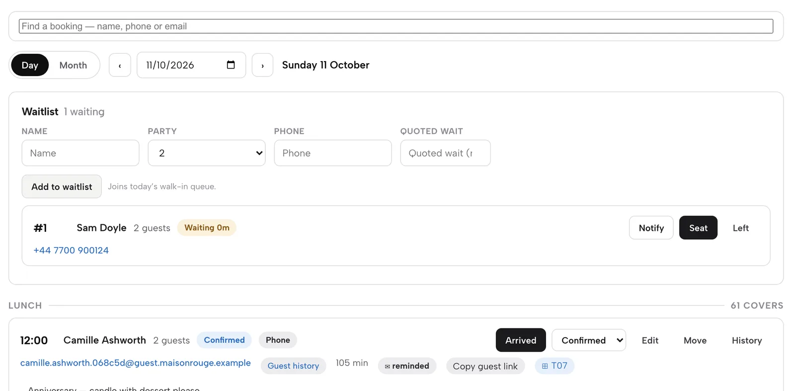Screen dimensions: 795x391
Task: Focus the waitlist Phone field
Action: (x=333, y=153)
